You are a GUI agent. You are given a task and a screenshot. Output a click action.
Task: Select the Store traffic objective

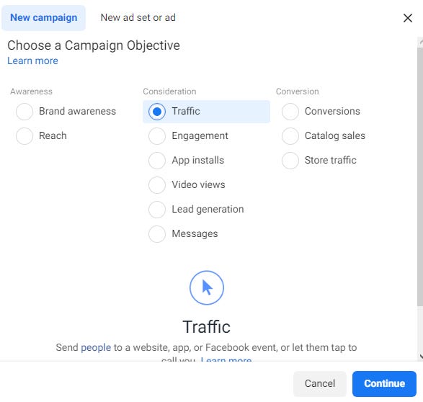coord(290,161)
